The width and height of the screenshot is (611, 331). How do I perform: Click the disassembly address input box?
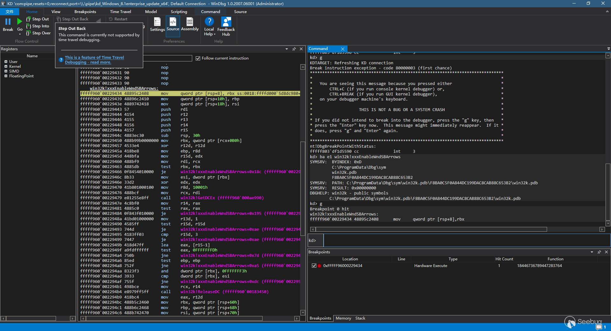[x=167, y=58]
